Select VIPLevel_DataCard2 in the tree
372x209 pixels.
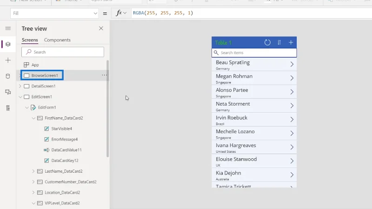(62, 203)
